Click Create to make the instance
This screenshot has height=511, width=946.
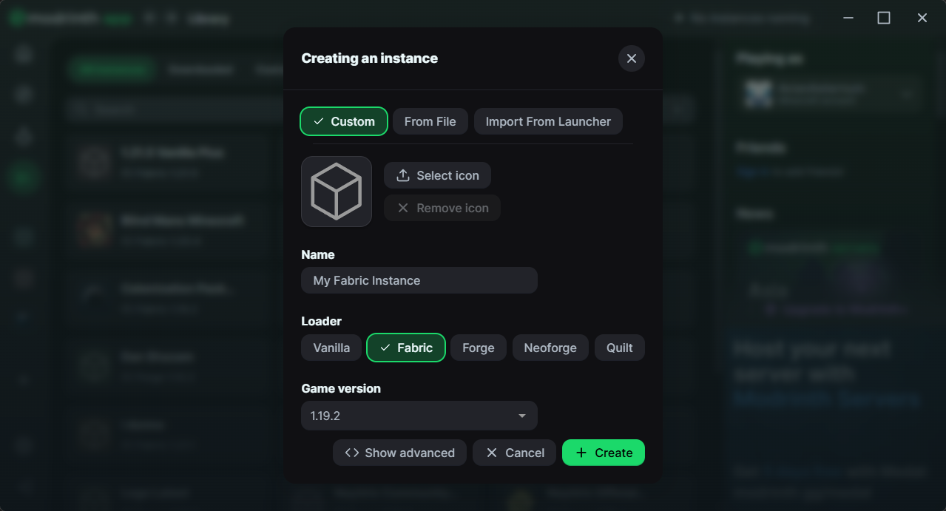pyautogui.click(x=603, y=452)
